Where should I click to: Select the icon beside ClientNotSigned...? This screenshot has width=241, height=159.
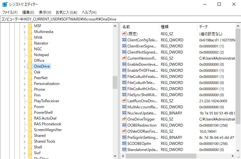(124, 52)
